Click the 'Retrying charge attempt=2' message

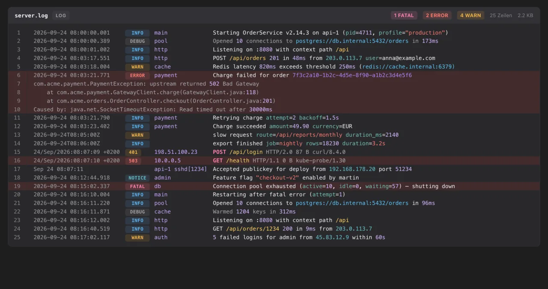coord(276,118)
